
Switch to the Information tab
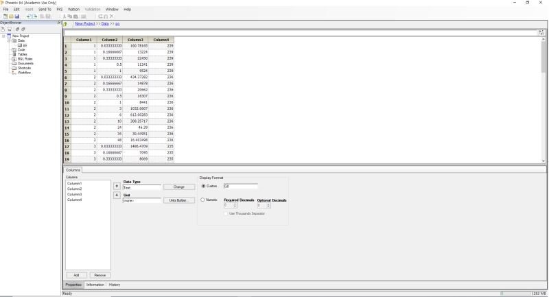[x=95, y=285]
